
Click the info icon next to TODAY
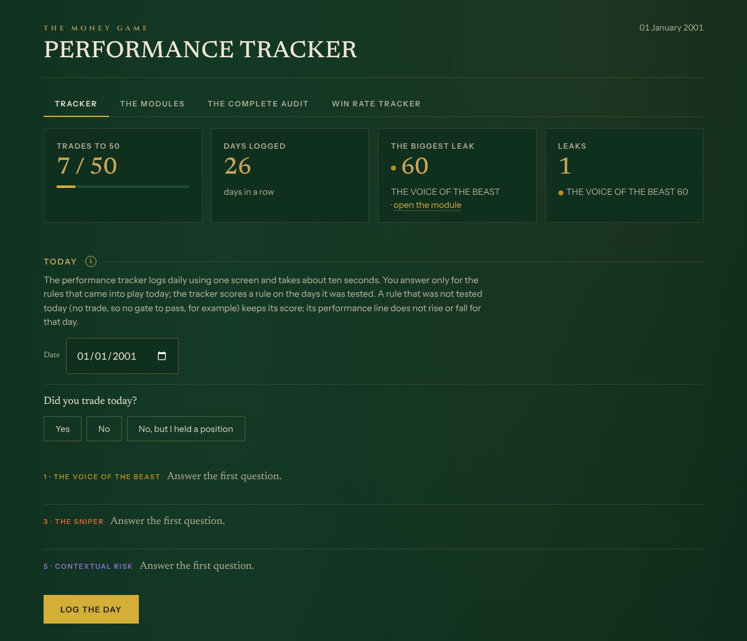tap(91, 261)
